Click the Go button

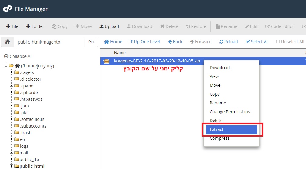click(x=91, y=42)
